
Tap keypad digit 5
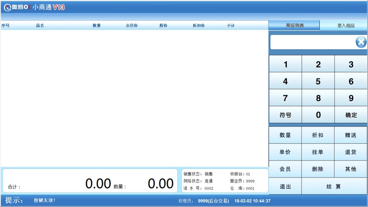[318, 81]
